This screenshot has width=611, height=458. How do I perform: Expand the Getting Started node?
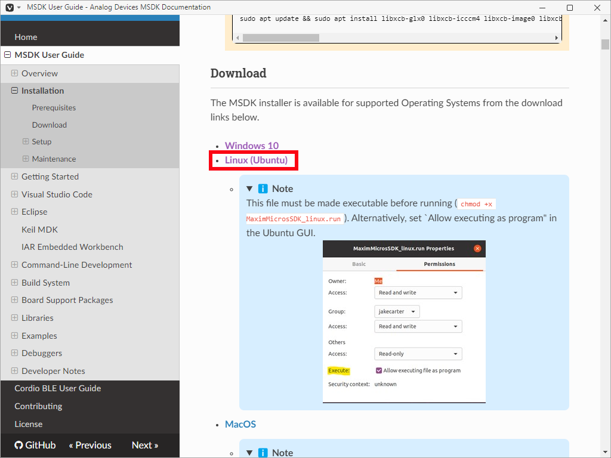pyautogui.click(x=14, y=177)
